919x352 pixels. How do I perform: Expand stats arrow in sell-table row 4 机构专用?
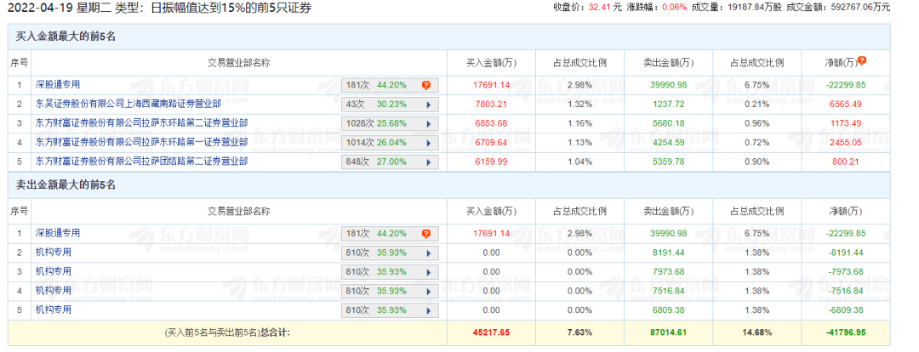click(427, 291)
